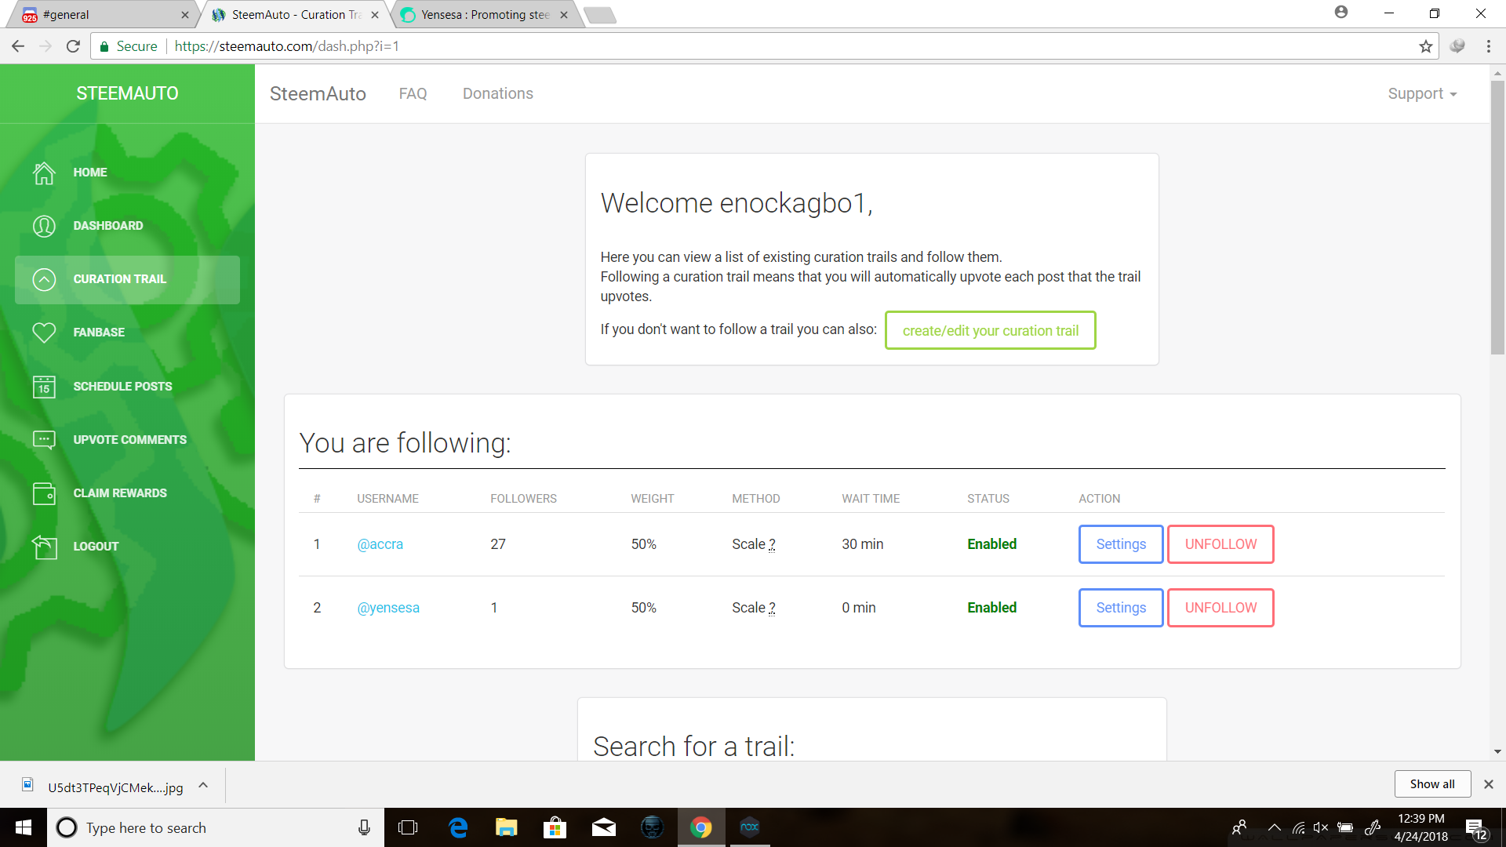Open the FAQ navigation item
This screenshot has height=847, width=1506.
[x=413, y=94]
